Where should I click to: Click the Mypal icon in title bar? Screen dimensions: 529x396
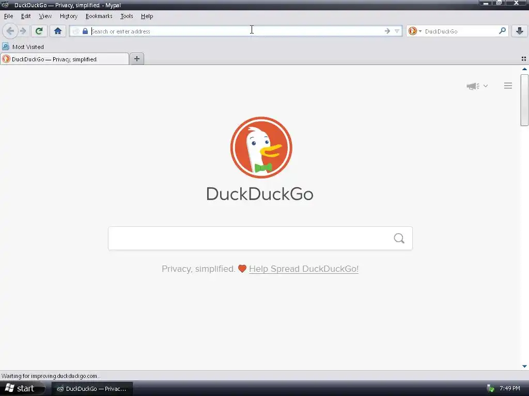5,5
